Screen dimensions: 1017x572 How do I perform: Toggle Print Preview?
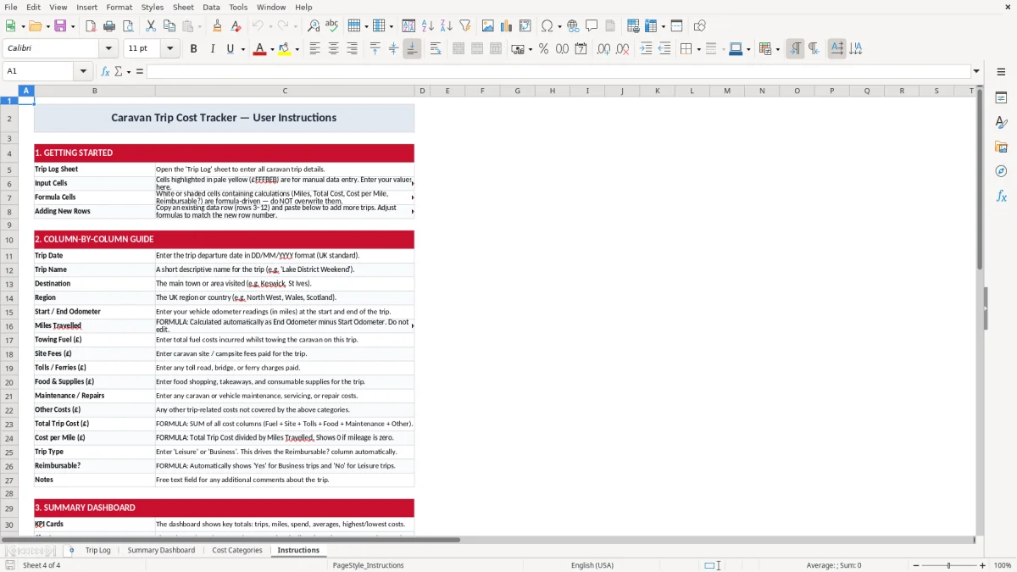point(127,26)
